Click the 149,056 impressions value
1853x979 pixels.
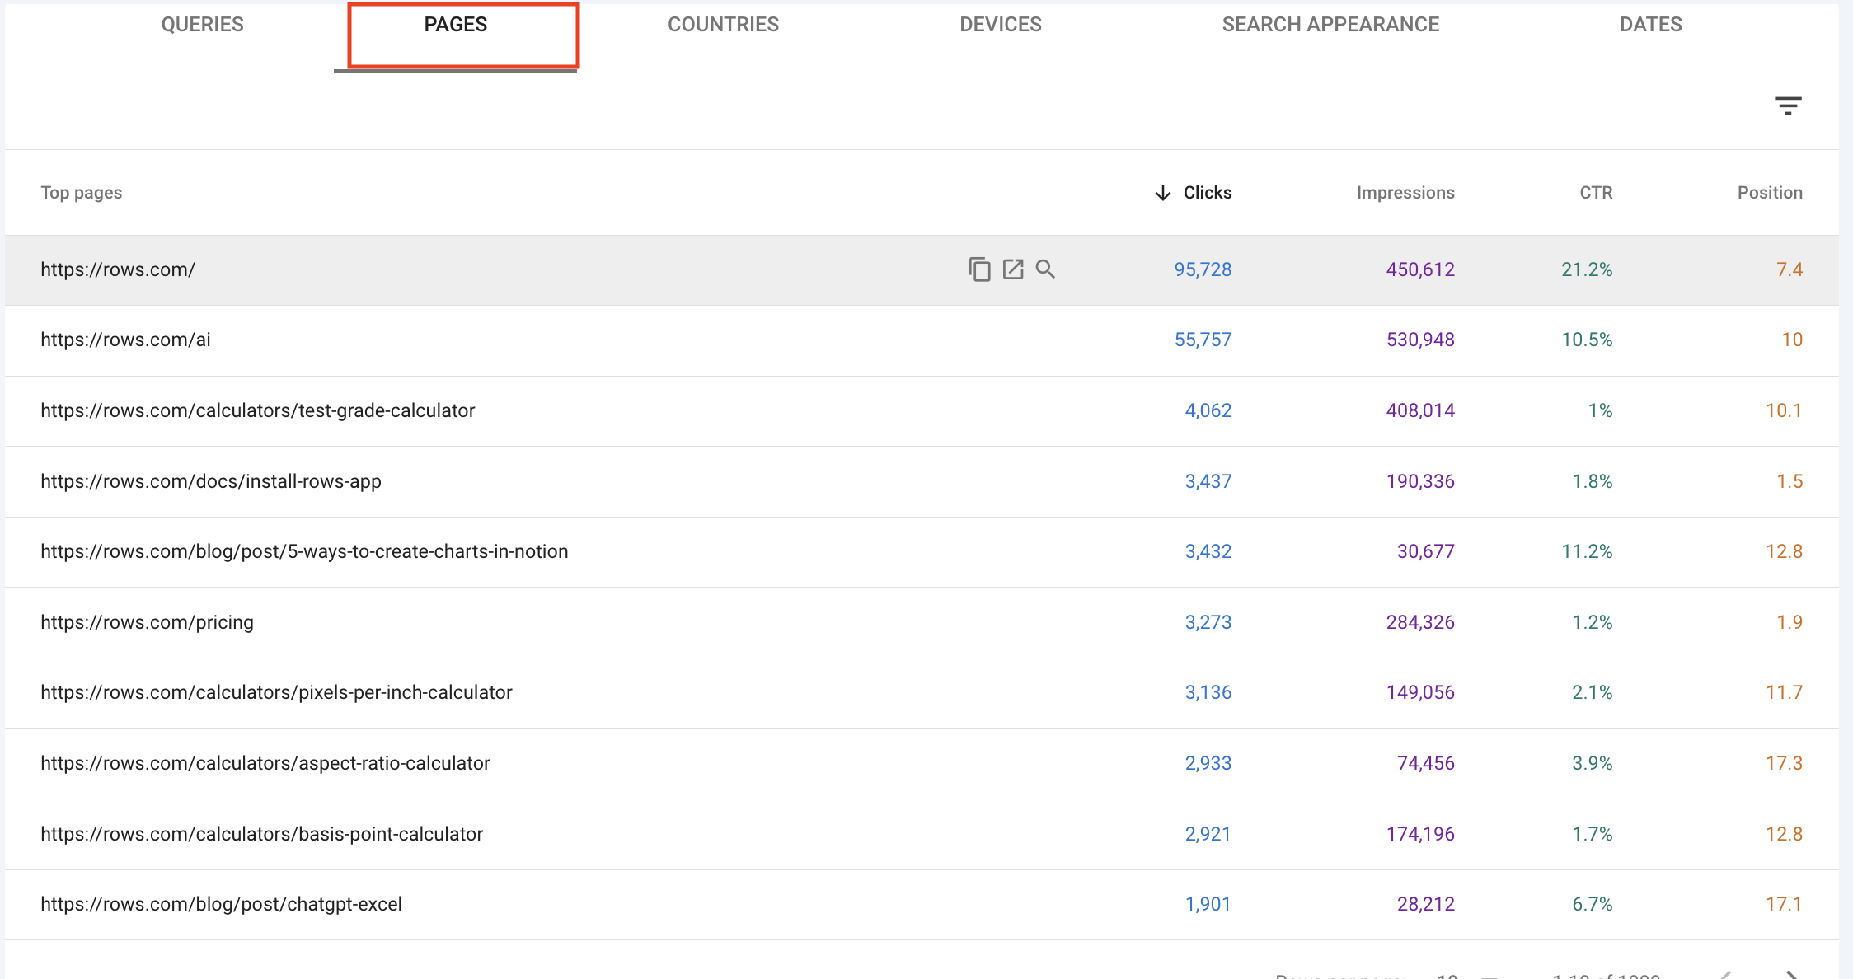pos(1420,692)
